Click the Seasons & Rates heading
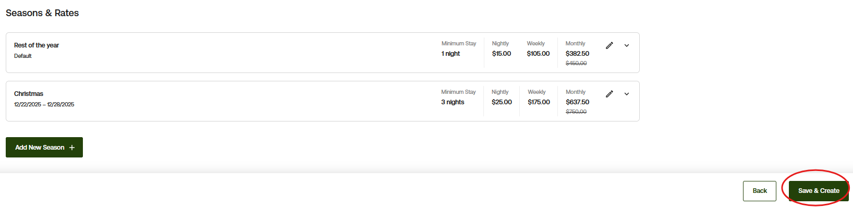This screenshot has width=853, height=207. tap(42, 13)
